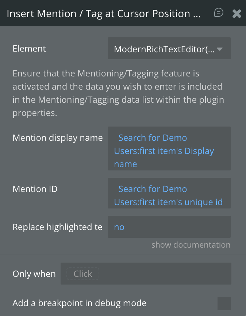Open the show documentation link
This screenshot has height=316, width=246.
[191, 245]
